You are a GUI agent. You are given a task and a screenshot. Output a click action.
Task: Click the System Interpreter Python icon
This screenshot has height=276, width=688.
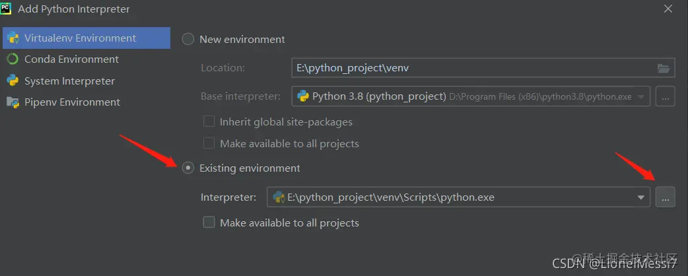pos(13,81)
